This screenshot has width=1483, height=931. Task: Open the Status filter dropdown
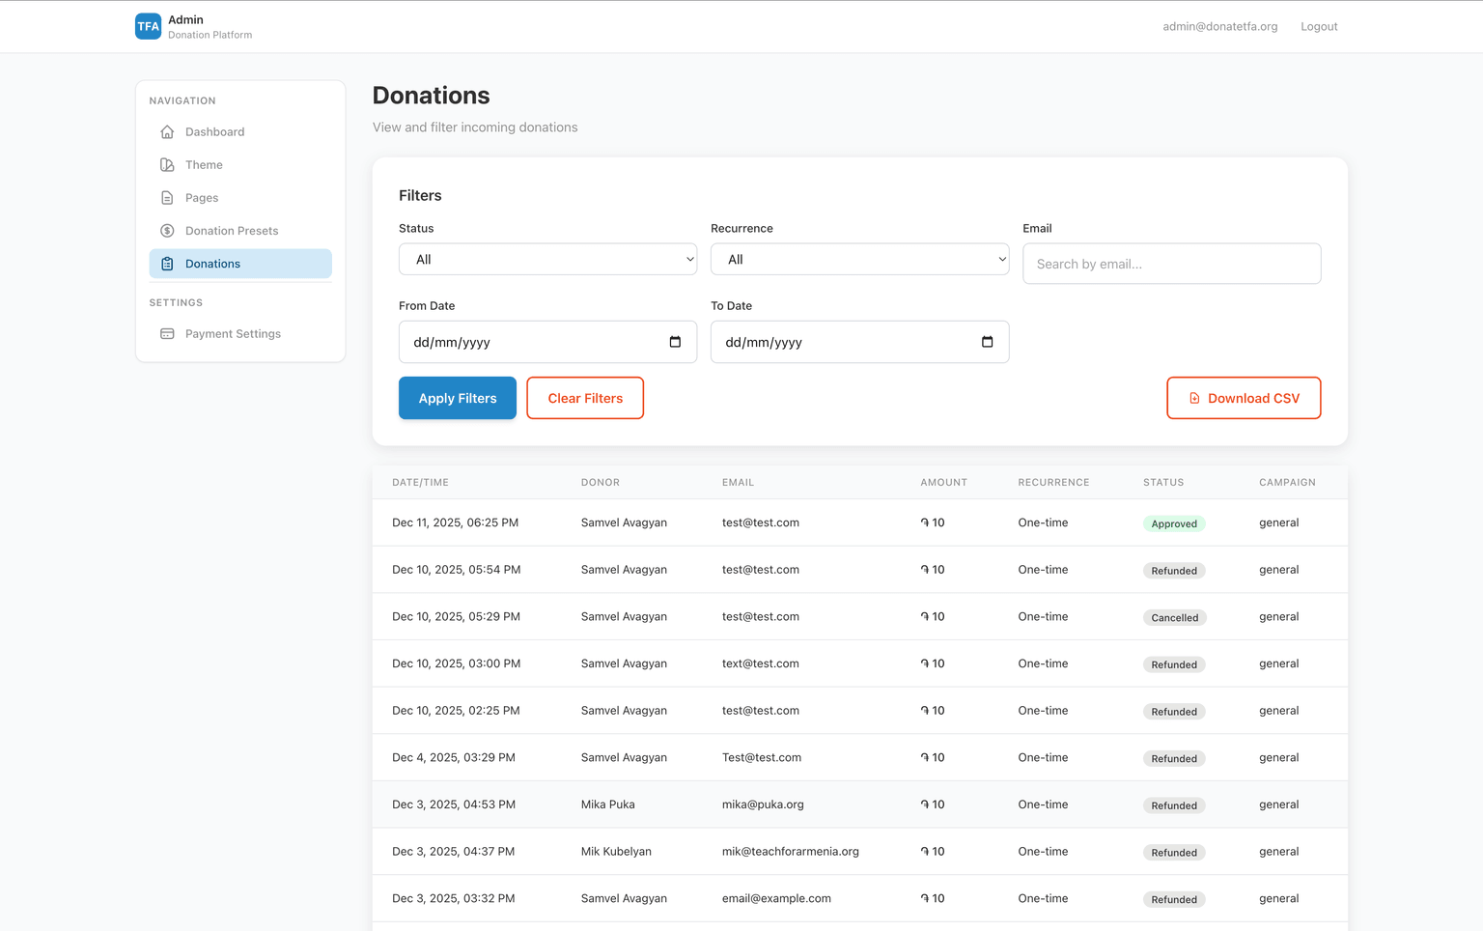click(547, 259)
